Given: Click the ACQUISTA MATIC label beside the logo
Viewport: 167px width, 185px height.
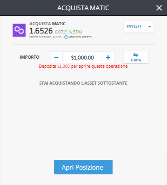Looking at the screenshot, I should click(47, 24).
